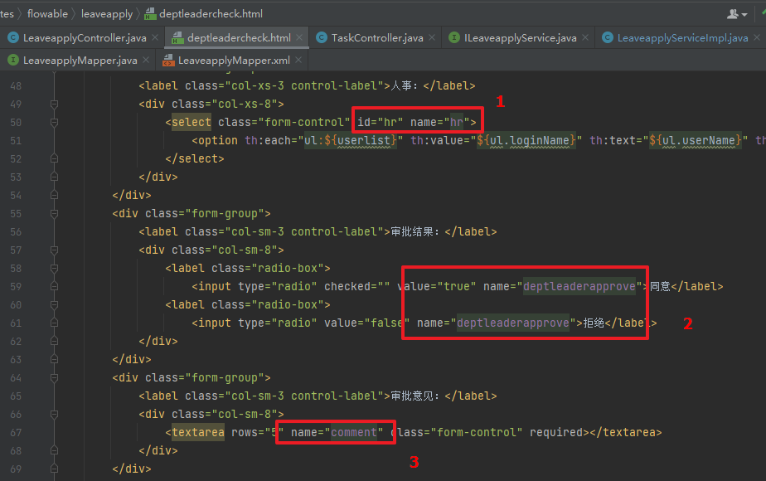Click line number 48 in the gutter
Image resolution: width=766 pixels, height=481 pixels.
click(16, 86)
